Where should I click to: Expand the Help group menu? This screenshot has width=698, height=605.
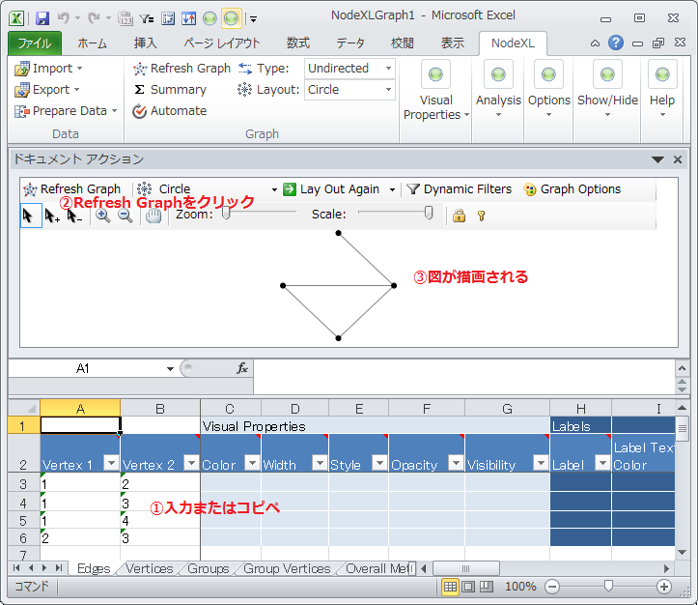pyautogui.click(x=662, y=89)
